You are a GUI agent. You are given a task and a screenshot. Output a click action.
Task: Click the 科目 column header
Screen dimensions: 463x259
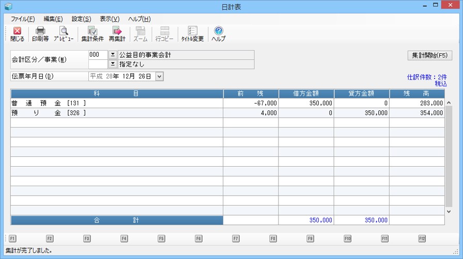[x=117, y=93]
